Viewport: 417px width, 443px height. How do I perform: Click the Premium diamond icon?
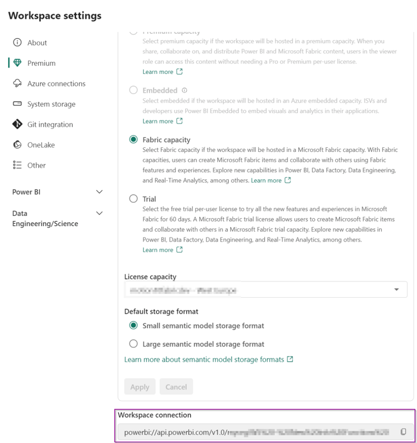coord(17,63)
